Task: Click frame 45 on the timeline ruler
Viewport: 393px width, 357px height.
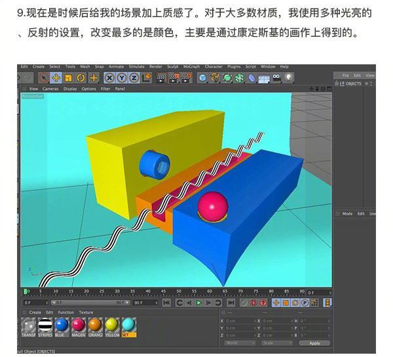Action: pyautogui.click(x=163, y=291)
